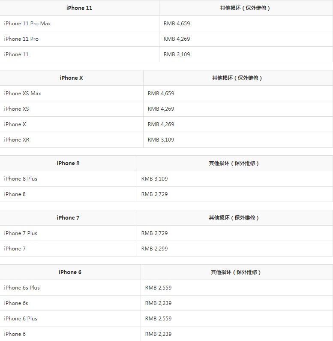Select the iPhone XR row label
333x341 pixels.
[17, 140]
